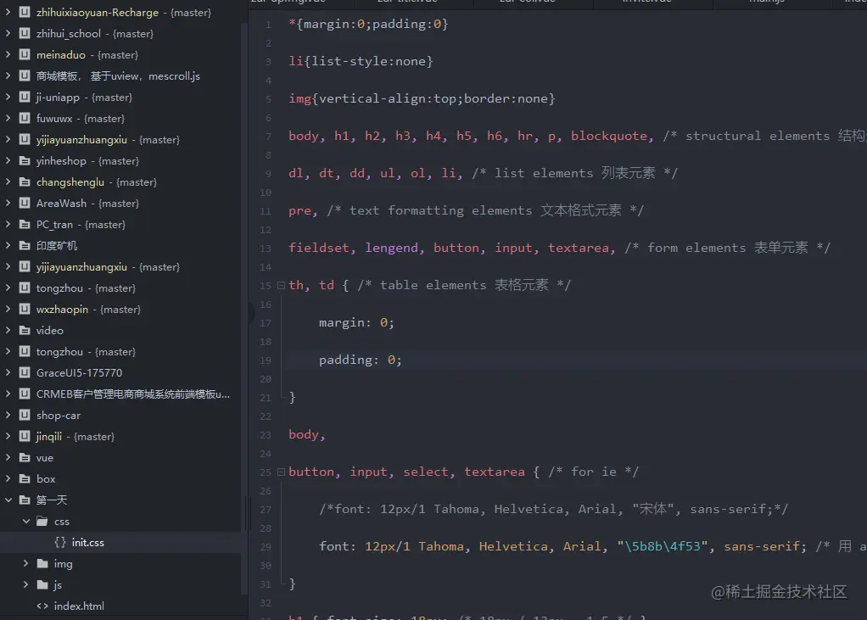
Task: Fold the th, td block on line 15
Action: 281,286
